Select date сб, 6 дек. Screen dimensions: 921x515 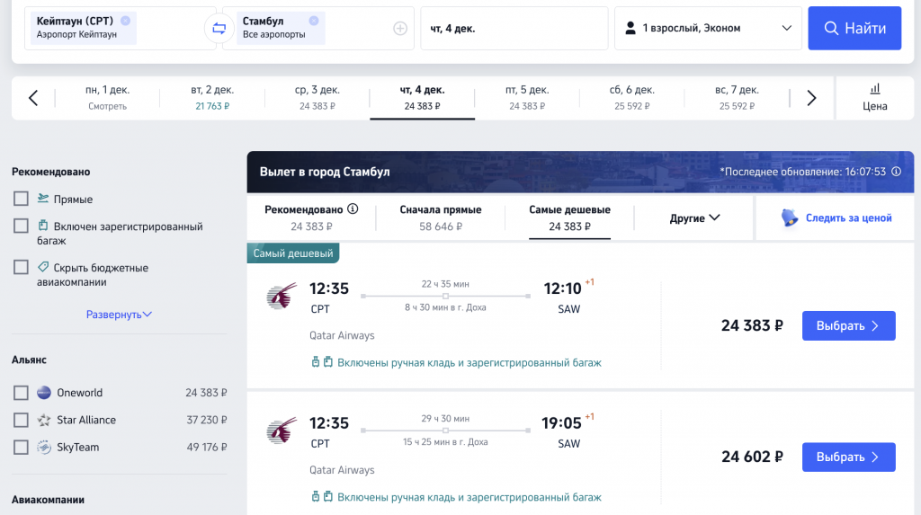pyautogui.click(x=632, y=97)
